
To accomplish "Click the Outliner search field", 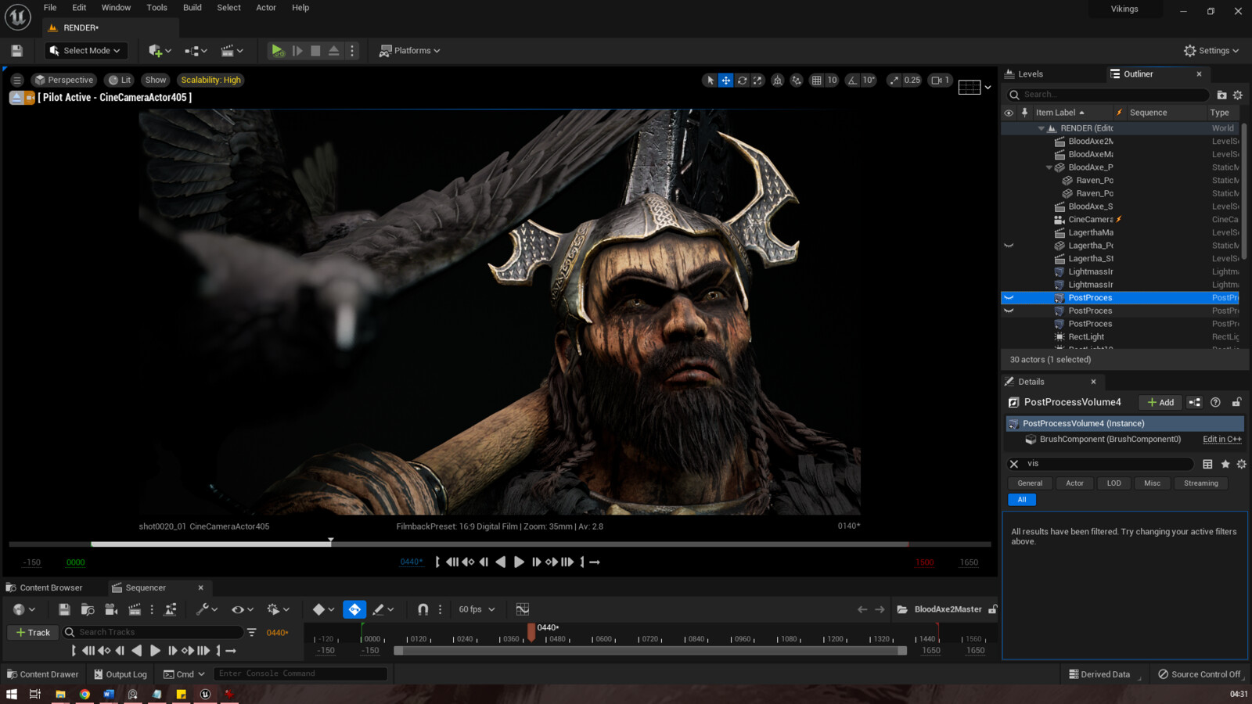I will [x=1108, y=95].
